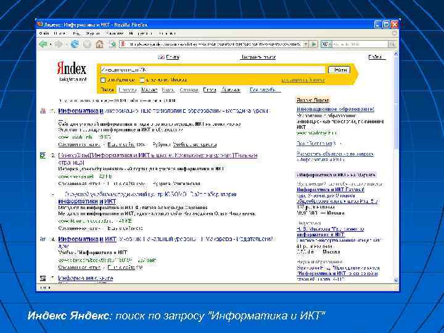This screenshot has width=444, height=333.
Task: Click the green Go arrow button
Action: (x=314, y=44)
